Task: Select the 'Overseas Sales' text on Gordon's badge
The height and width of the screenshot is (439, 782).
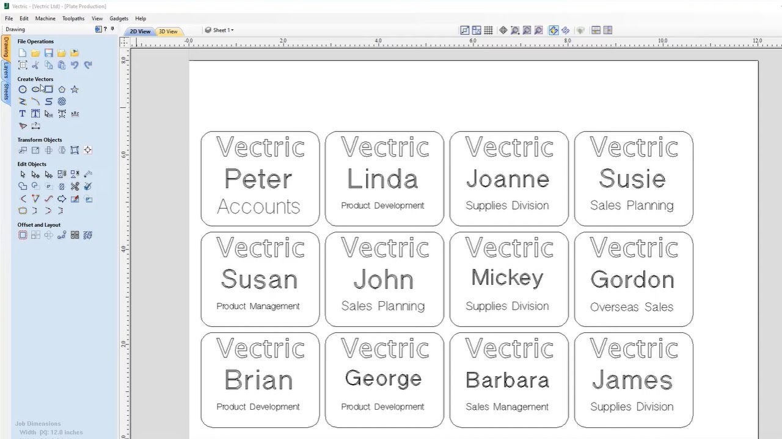Action: (x=632, y=307)
